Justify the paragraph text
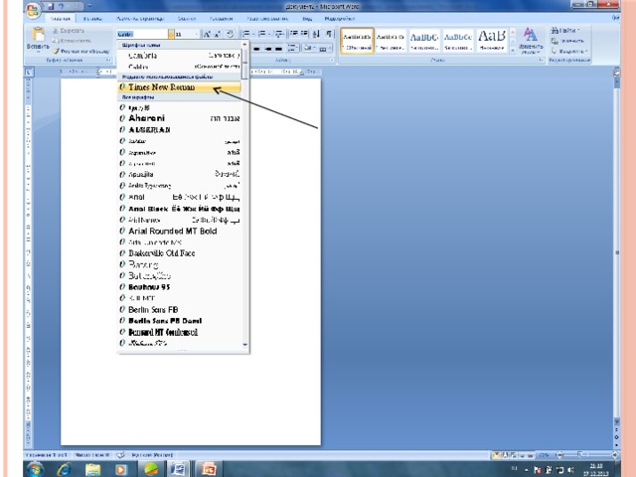 [x=278, y=49]
